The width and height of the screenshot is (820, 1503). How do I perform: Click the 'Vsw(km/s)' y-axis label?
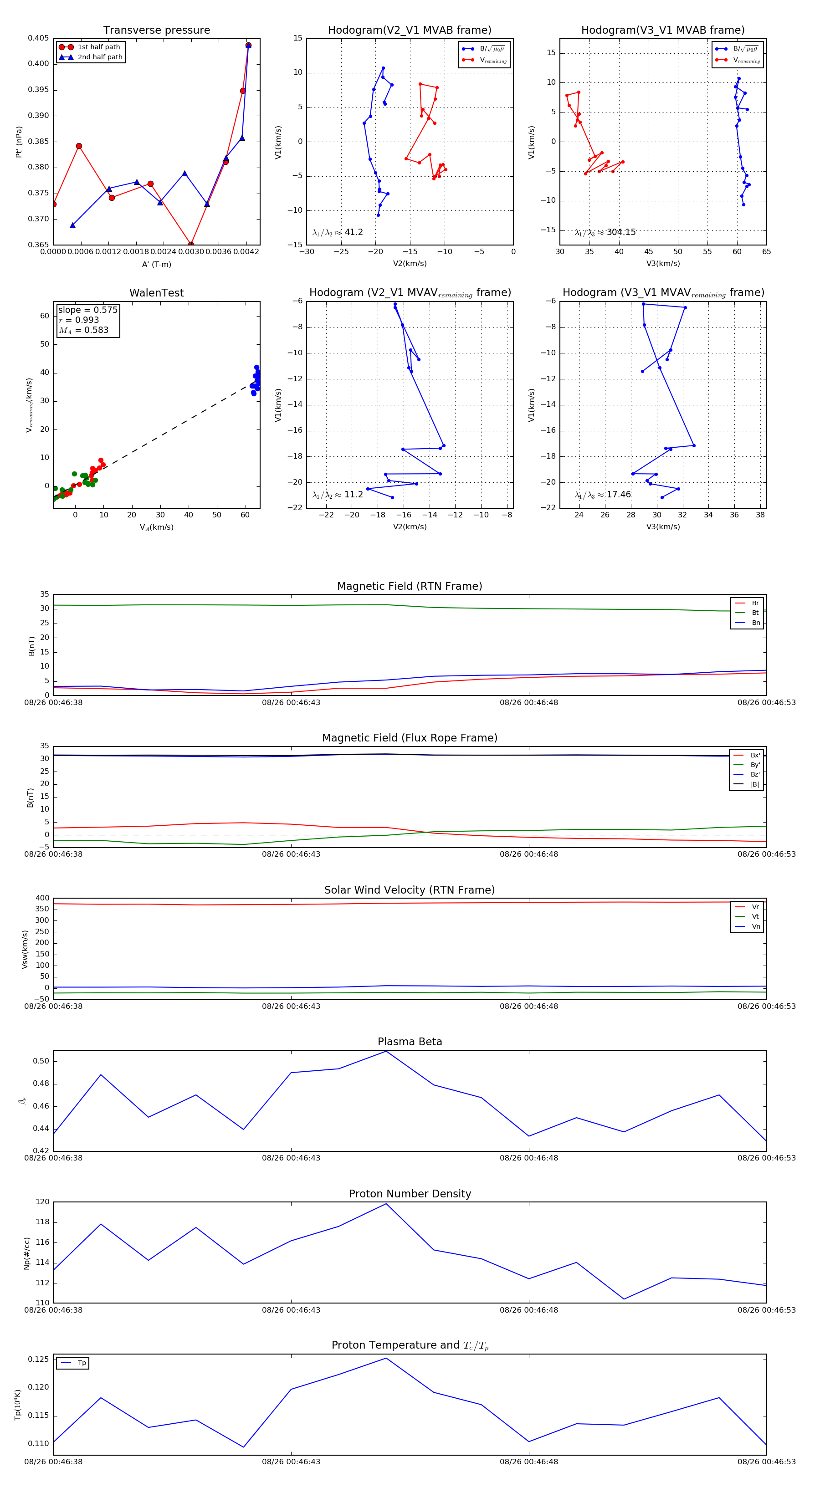(25, 949)
